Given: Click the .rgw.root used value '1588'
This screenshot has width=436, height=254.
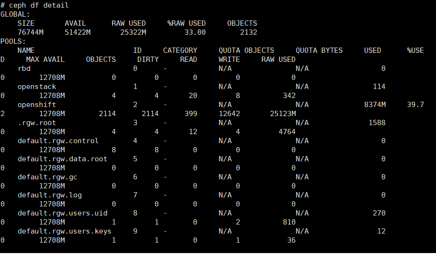Looking at the screenshot, I should 377,123.
